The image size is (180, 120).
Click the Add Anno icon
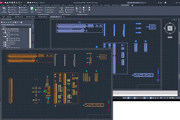[x=32, y=9]
